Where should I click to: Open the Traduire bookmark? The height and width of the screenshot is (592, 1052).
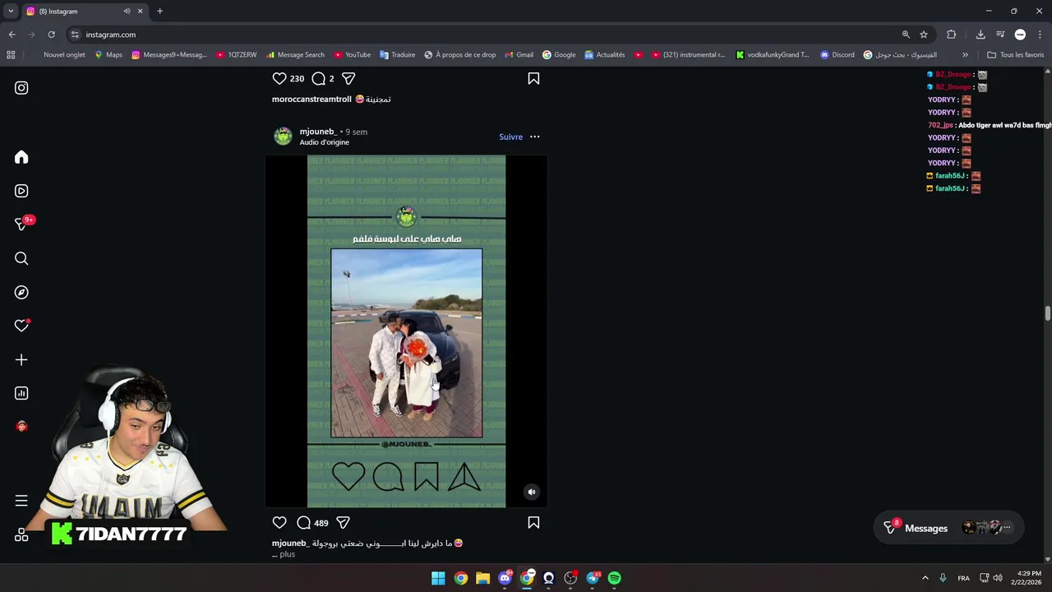pos(397,55)
